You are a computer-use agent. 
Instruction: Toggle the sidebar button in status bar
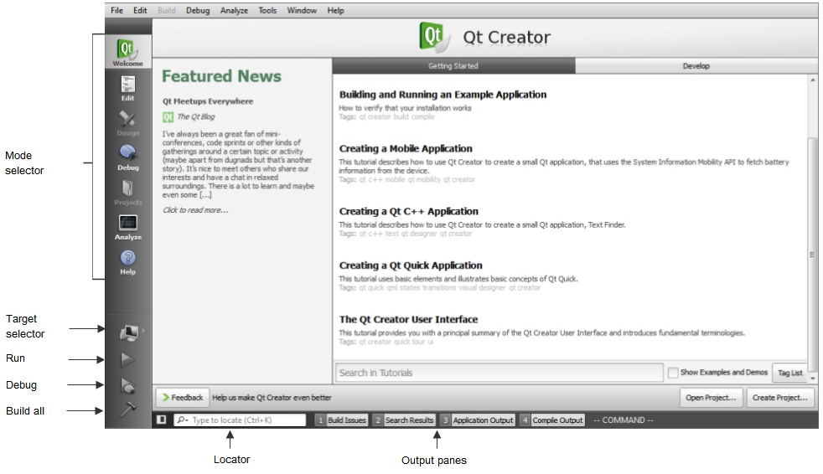[162, 420]
